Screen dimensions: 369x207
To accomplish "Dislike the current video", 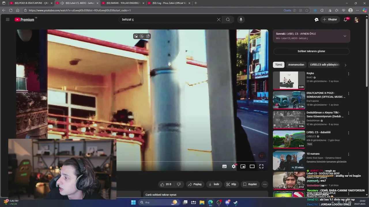I will point(179,184).
